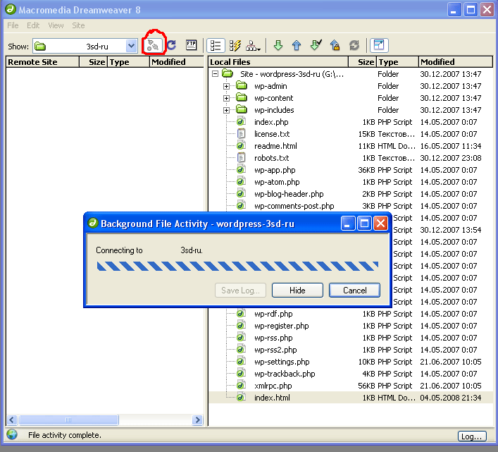Select wp-atom.php in Local Files
This screenshot has width=498, height=452.
277,181
